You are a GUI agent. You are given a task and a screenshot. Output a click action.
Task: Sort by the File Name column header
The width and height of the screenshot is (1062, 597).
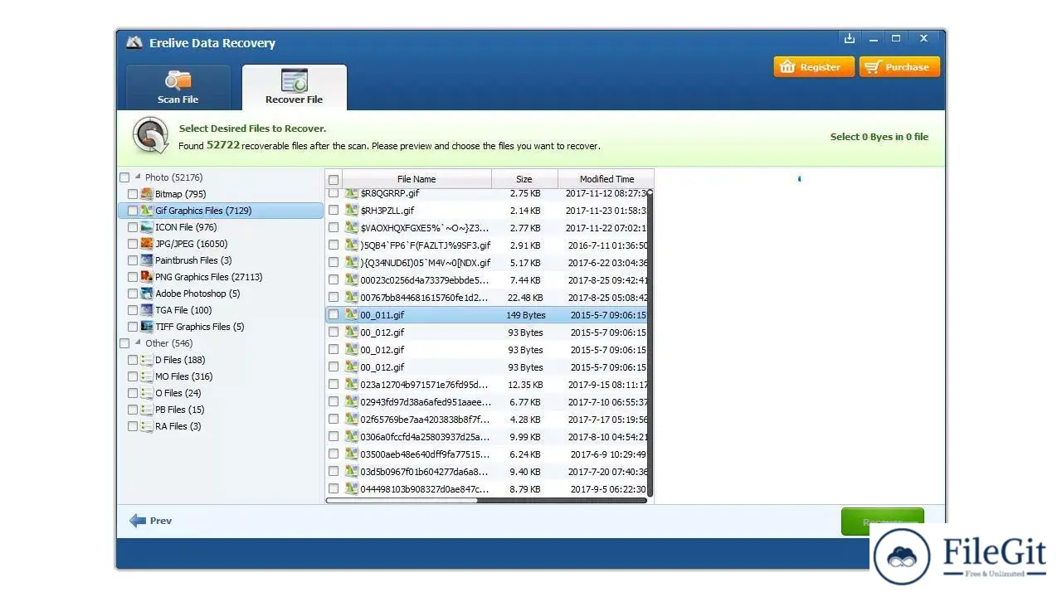pyautogui.click(x=417, y=179)
